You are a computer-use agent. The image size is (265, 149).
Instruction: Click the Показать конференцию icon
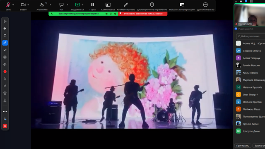point(182,5)
